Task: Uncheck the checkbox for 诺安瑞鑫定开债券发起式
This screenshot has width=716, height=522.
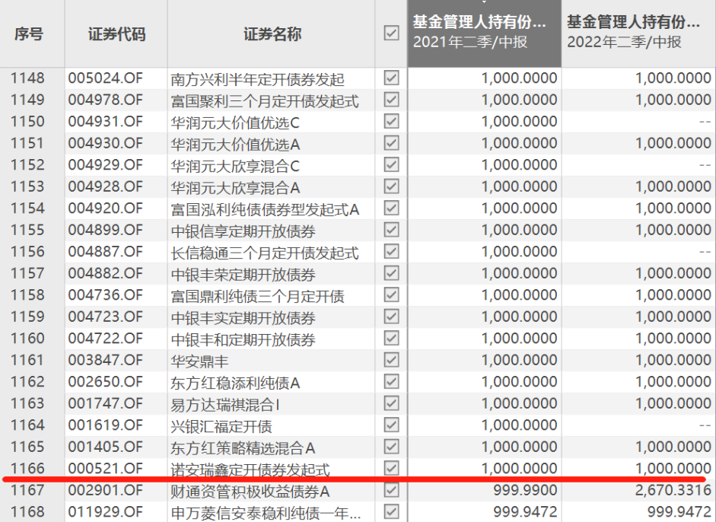Action: (x=391, y=468)
